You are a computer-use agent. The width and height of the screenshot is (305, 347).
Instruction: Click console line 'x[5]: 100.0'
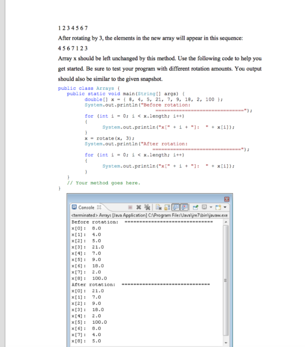[x=89, y=322]
